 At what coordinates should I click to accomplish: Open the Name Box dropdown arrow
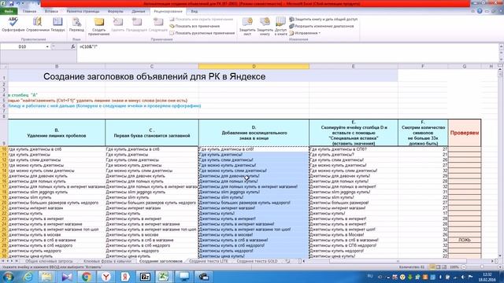click(x=47, y=47)
